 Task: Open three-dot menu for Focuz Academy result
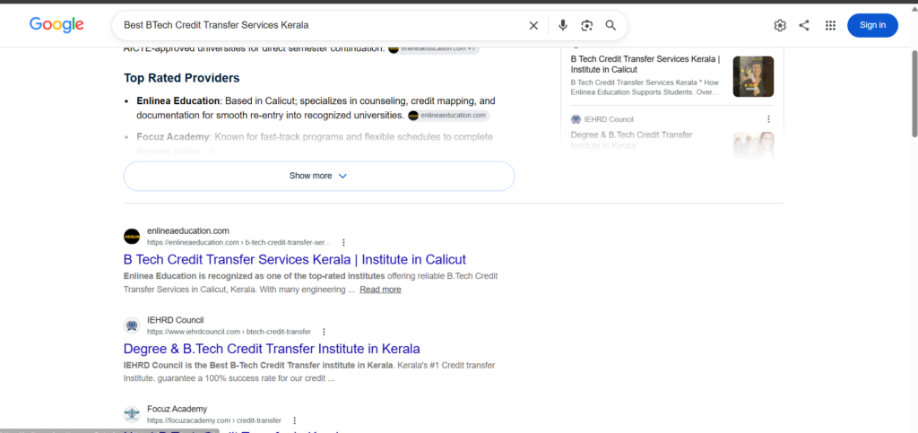(x=294, y=420)
